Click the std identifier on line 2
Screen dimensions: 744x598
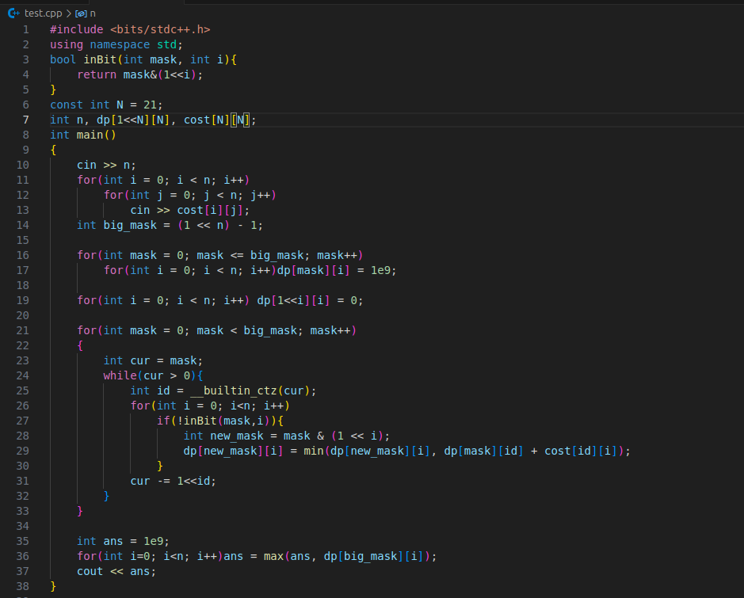tap(166, 44)
